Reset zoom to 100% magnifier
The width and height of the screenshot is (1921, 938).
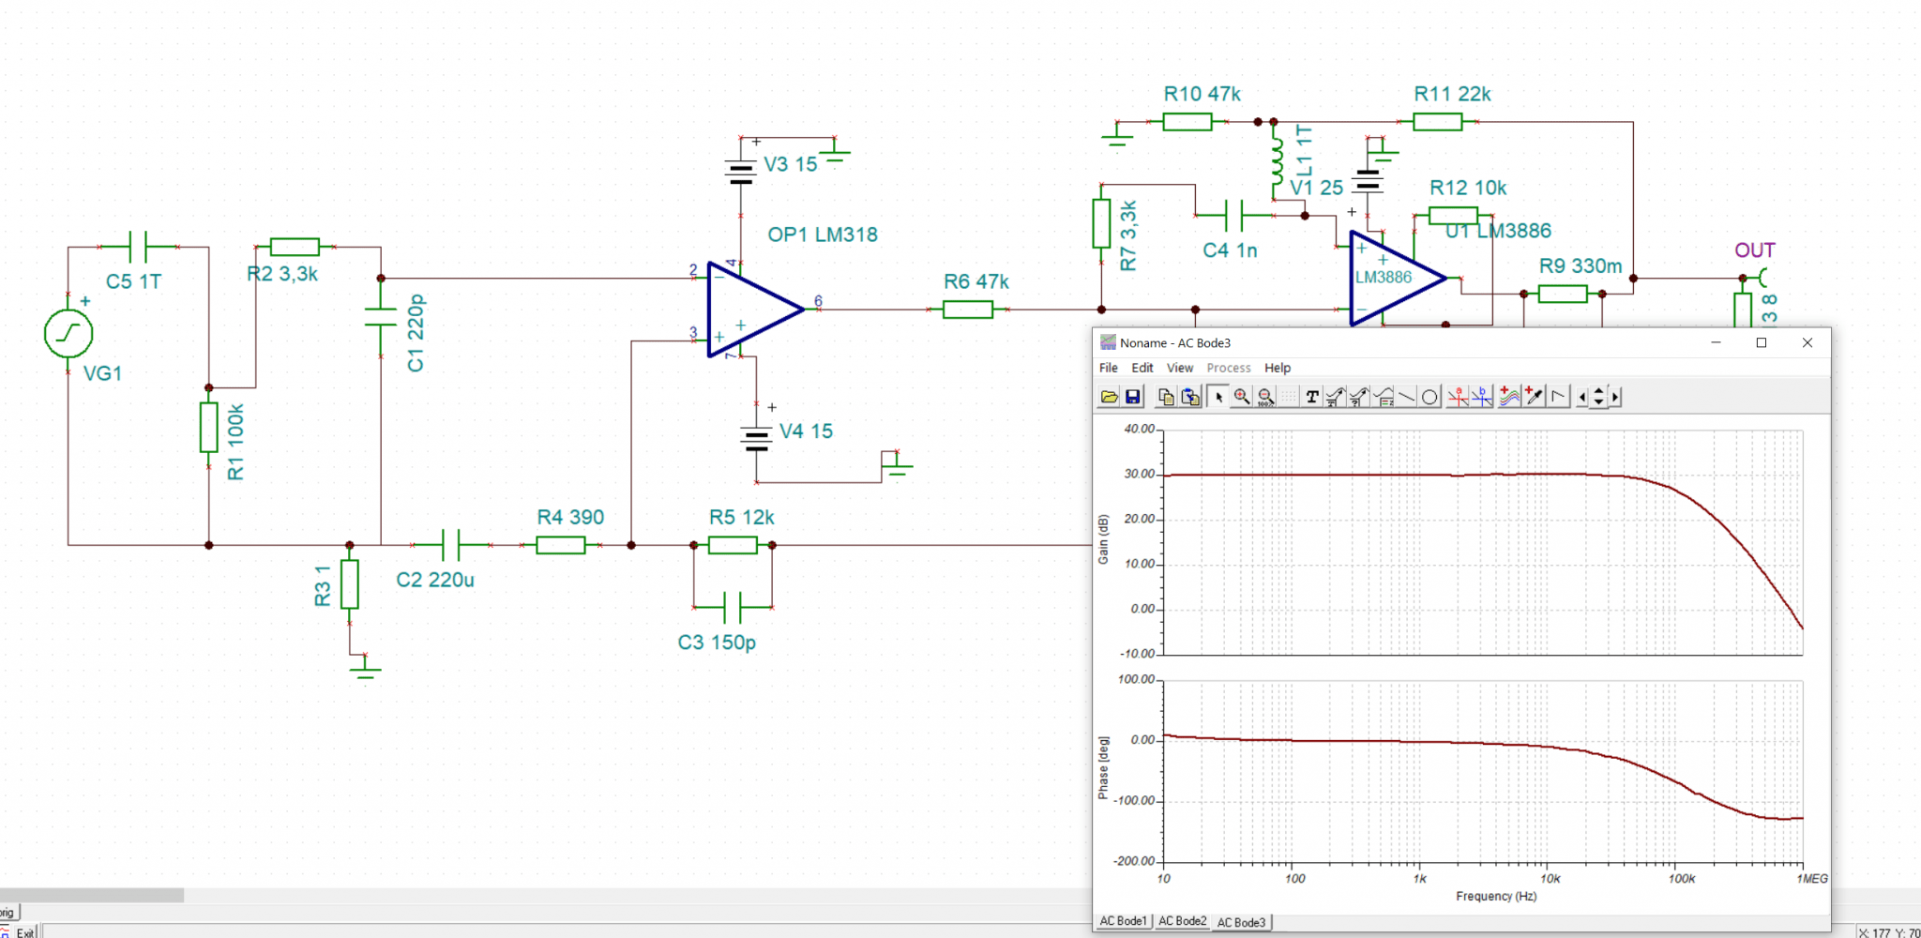[x=1266, y=397]
